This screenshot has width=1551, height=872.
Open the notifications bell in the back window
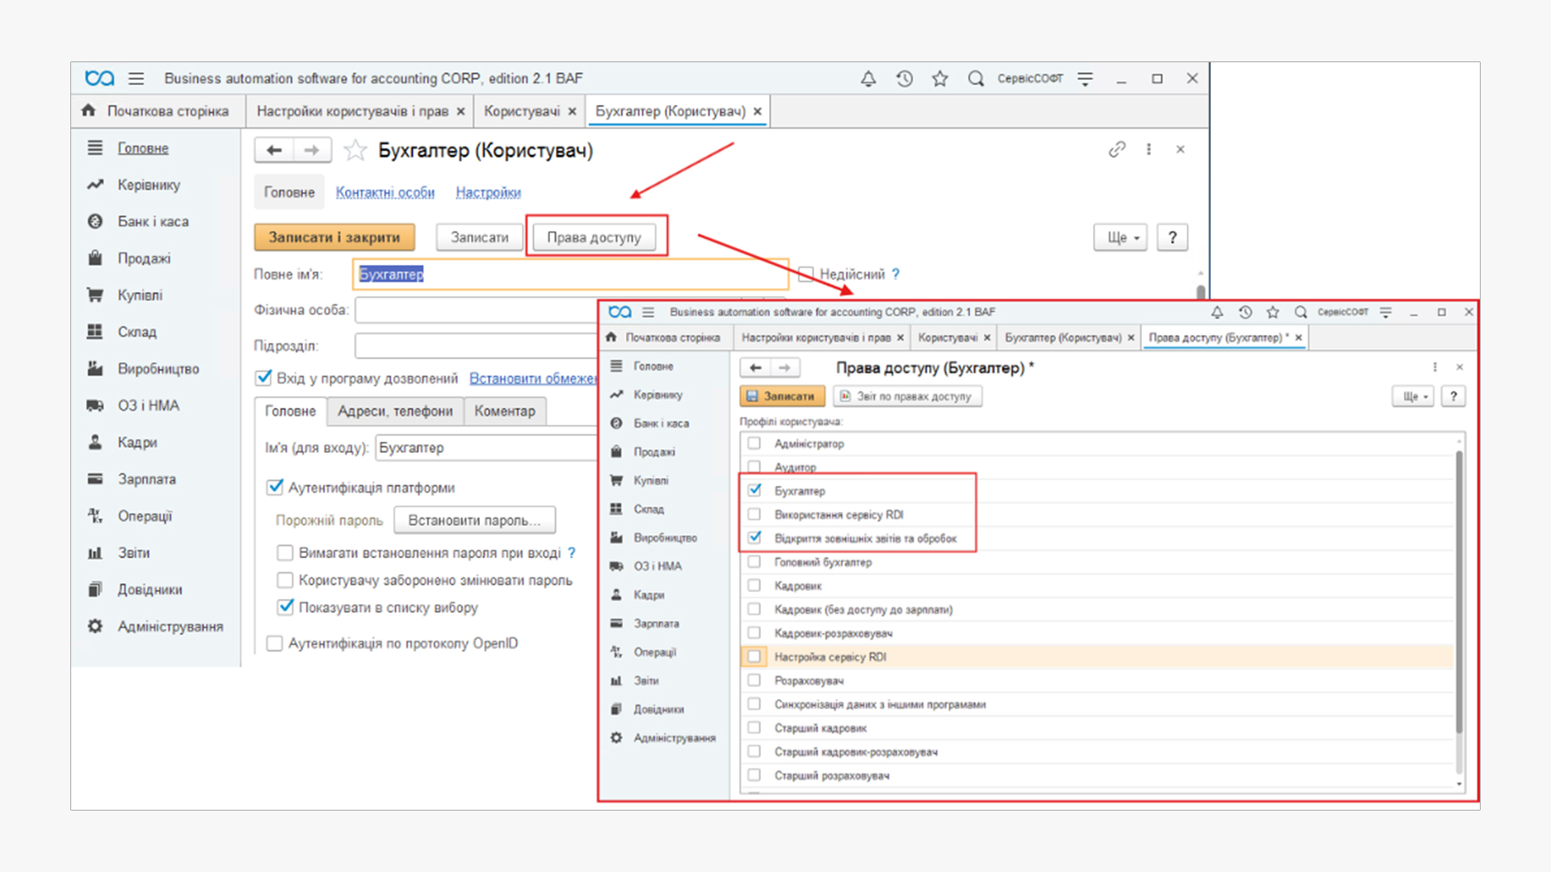868,78
